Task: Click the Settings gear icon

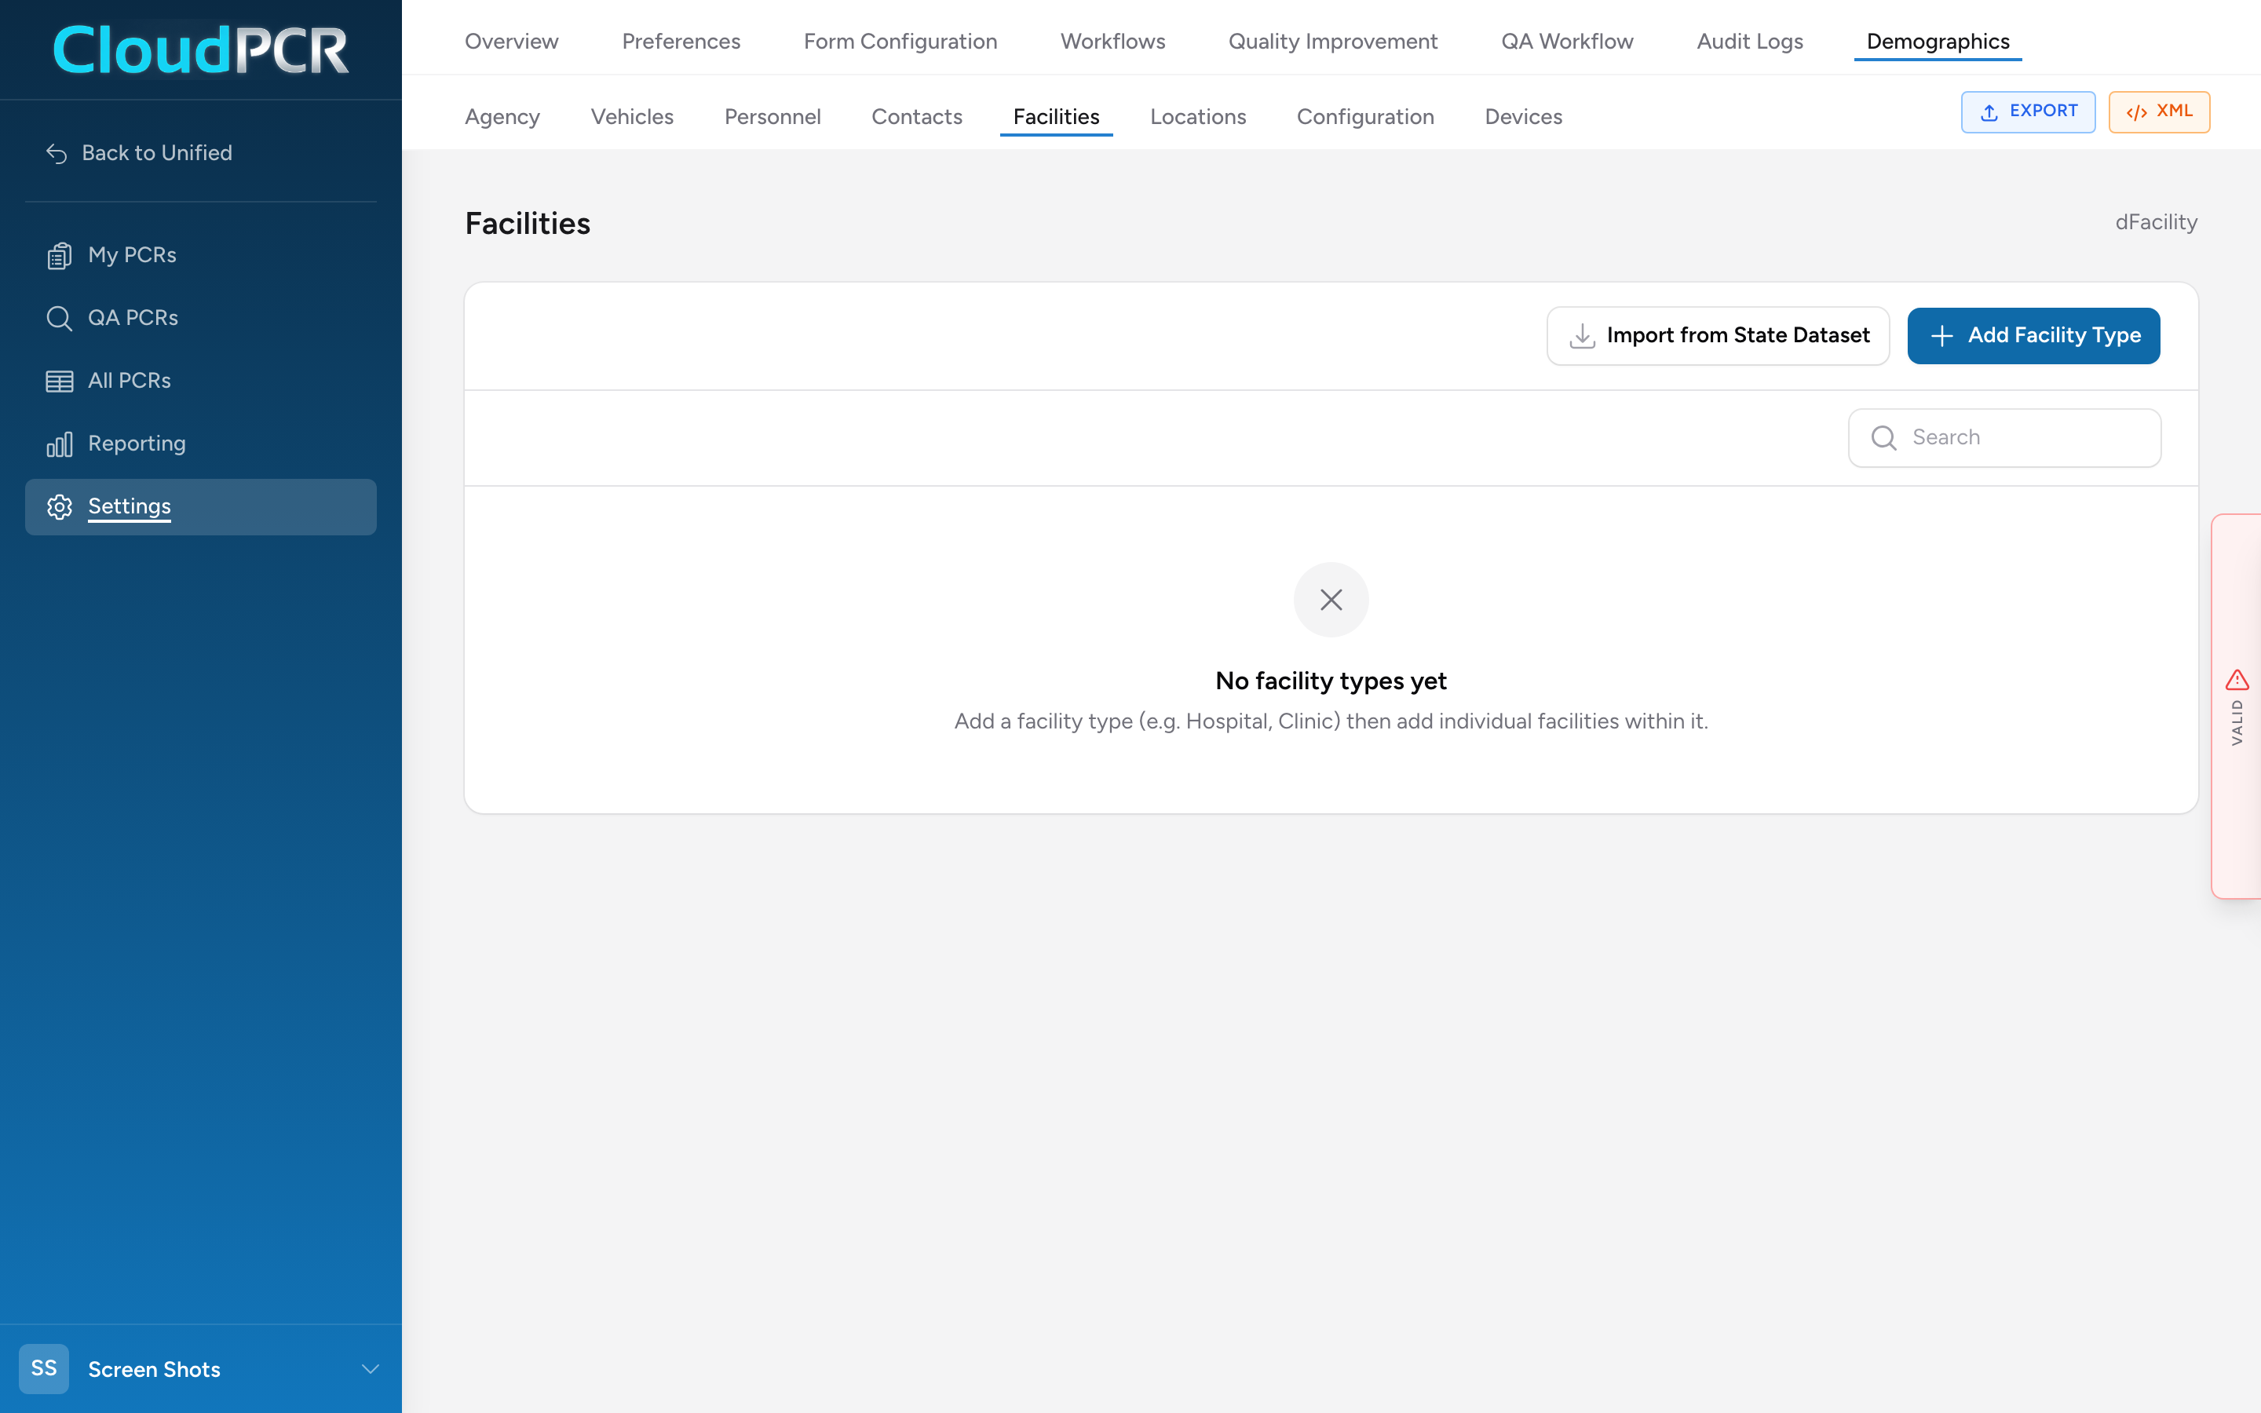Action: coord(59,506)
